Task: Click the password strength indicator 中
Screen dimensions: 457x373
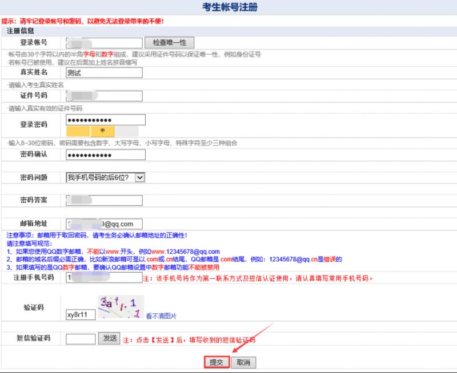Action: coord(103,131)
